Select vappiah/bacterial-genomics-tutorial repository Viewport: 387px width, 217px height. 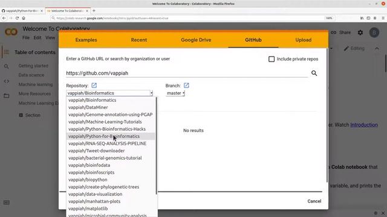coord(111,158)
